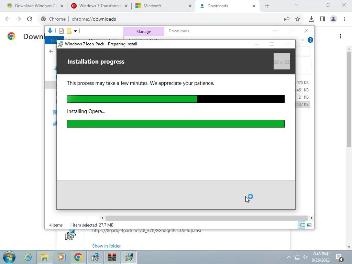Screen dimensions: 352x264
Task: Click the muted volume tray icon
Action: pos(305,257)
